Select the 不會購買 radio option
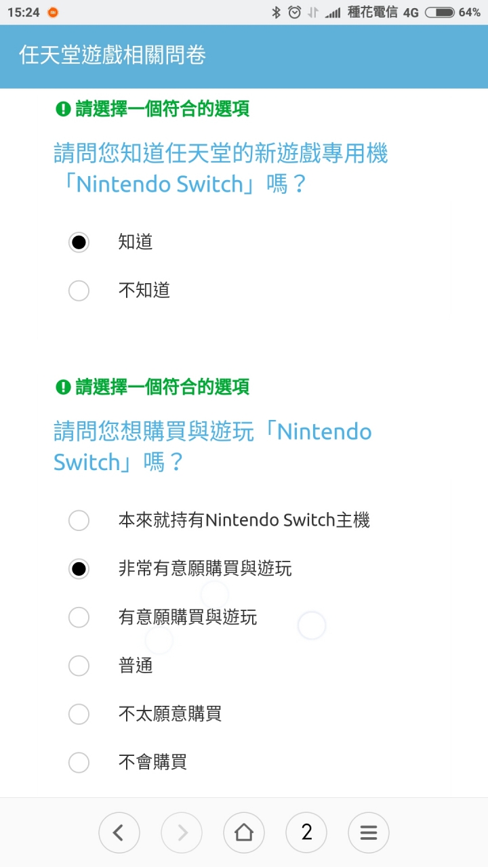Image resolution: width=488 pixels, height=867 pixels. point(79,763)
